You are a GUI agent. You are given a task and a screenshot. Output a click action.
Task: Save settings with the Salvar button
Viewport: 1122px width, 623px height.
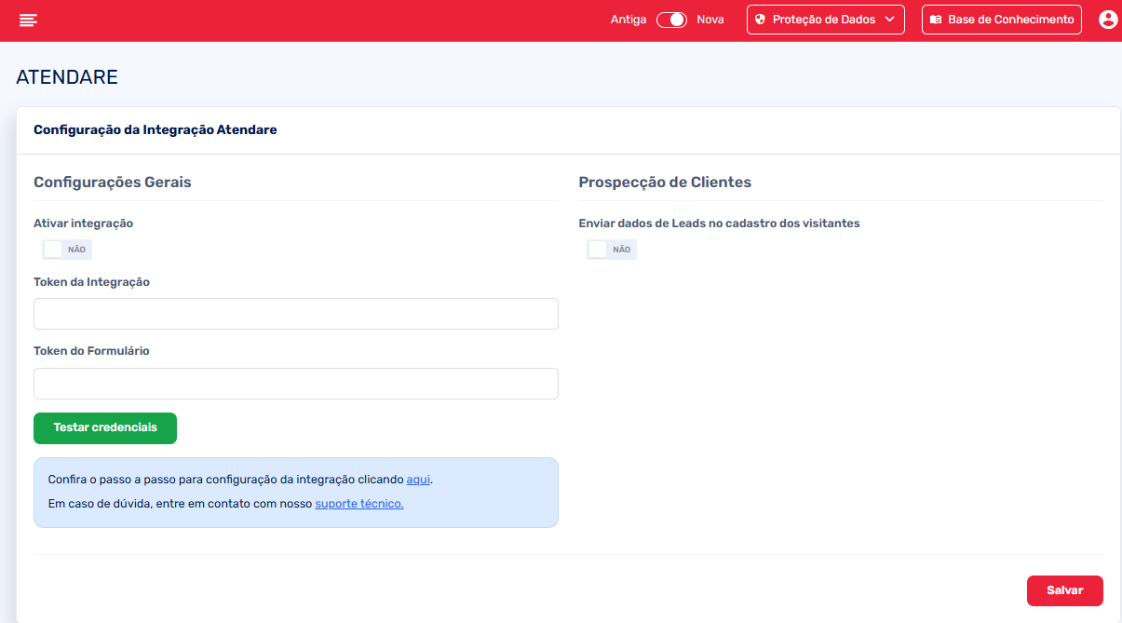pos(1064,590)
